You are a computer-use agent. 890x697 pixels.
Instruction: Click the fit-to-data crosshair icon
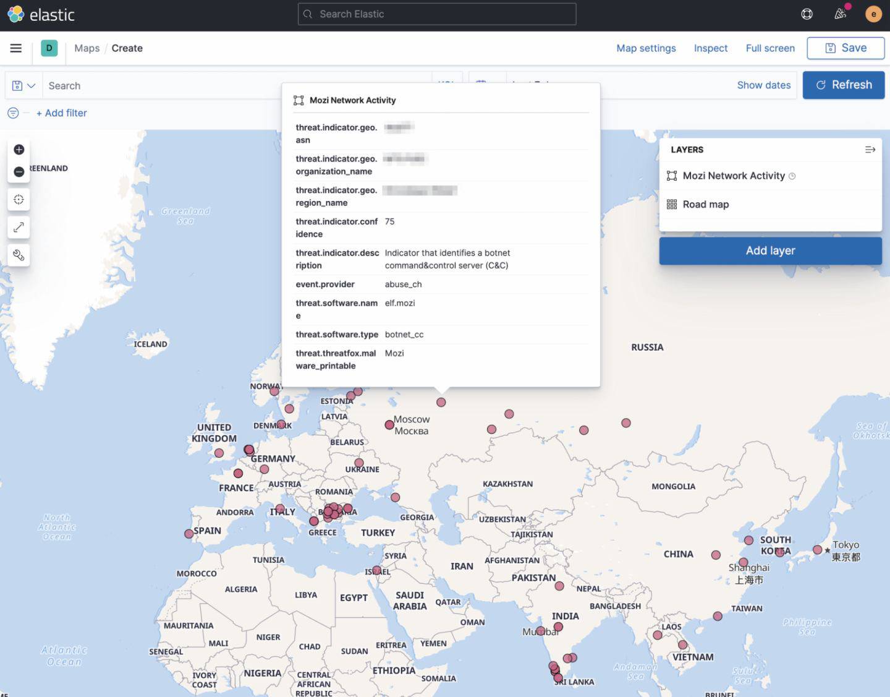[x=19, y=199]
